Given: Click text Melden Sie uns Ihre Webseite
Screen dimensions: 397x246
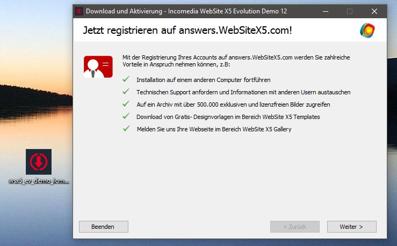Looking at the screenshot, I should pos(214,129).
